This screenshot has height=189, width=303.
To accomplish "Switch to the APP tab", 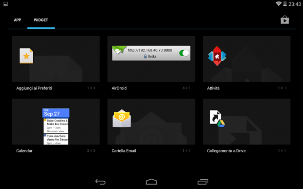I will pyautogui.click(x=18, y=20).
